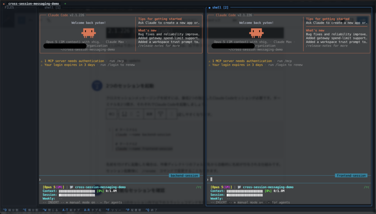Viewport: 376px width, 214px height.
Task: Click 'run /mcp' hint in shell [1]
Action: [116, 61]
